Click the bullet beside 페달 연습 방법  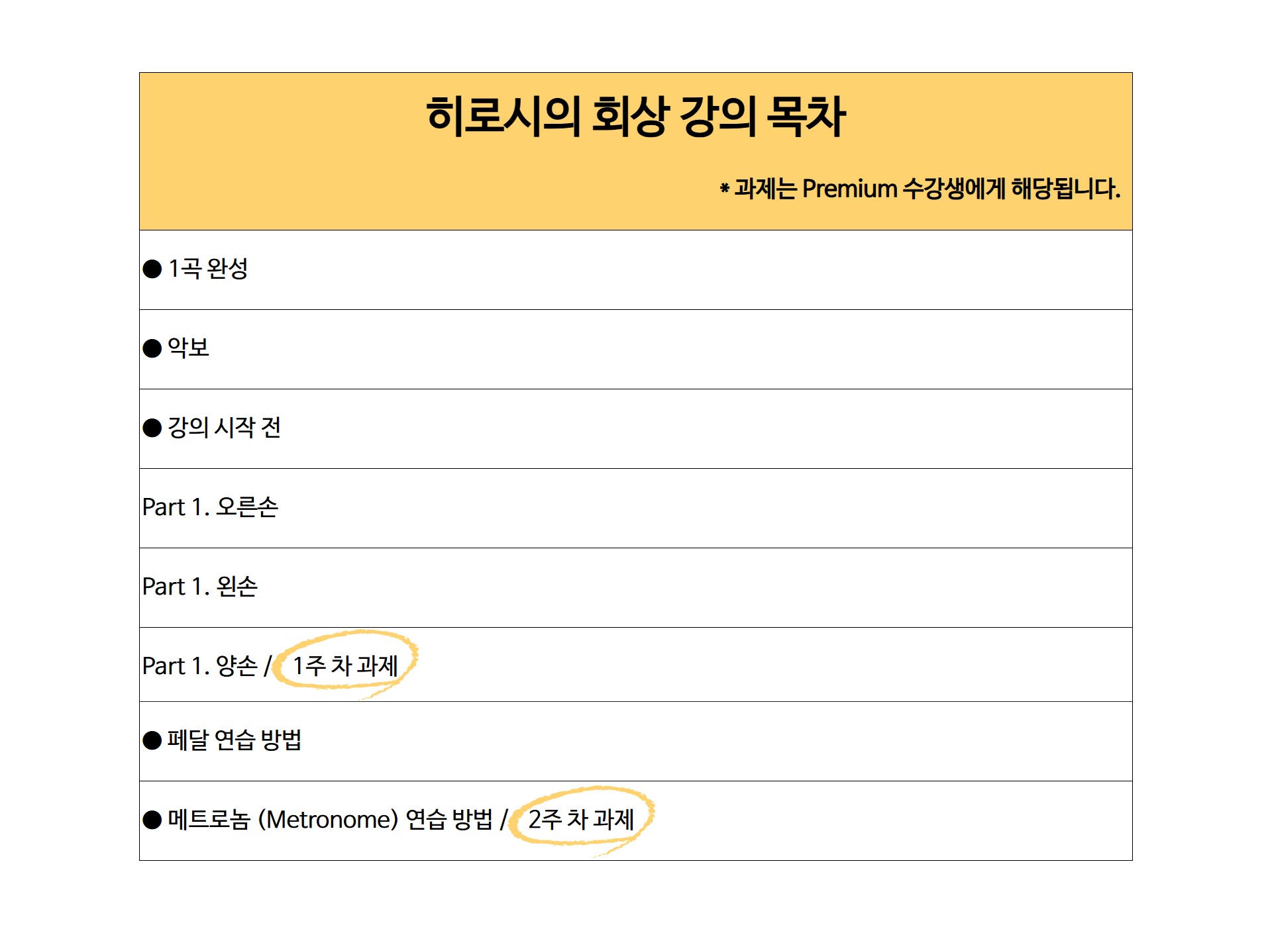tap(152, 740)
